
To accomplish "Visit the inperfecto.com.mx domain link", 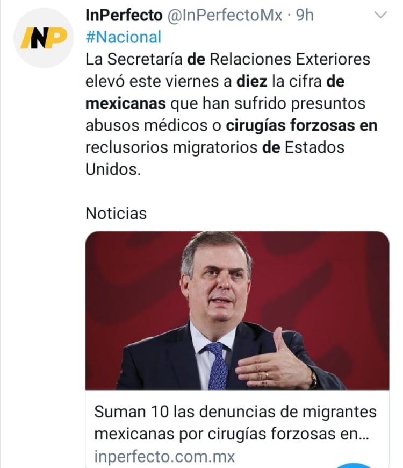I will 164,457.
